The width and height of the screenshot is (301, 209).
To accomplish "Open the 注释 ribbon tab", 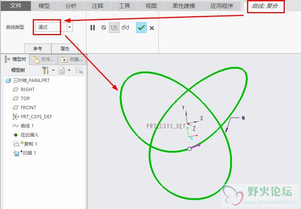I will (98, 6).
